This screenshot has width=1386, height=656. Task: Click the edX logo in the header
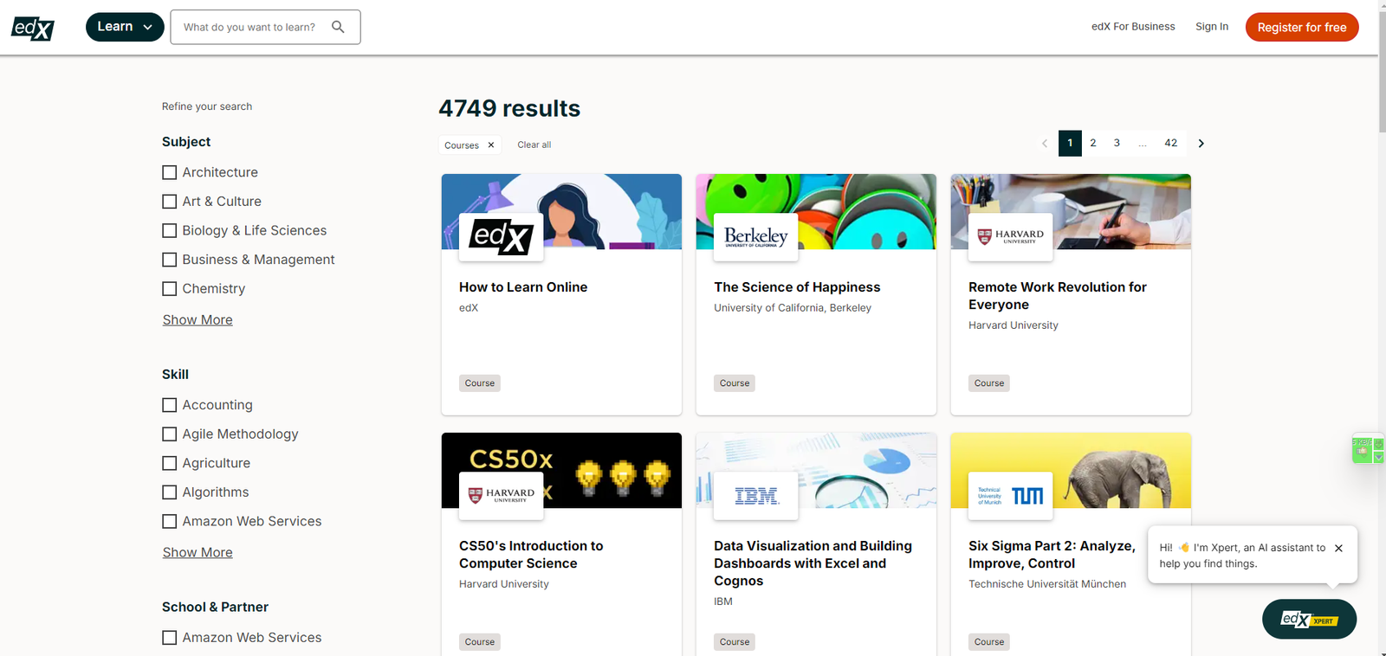(33, 29)
